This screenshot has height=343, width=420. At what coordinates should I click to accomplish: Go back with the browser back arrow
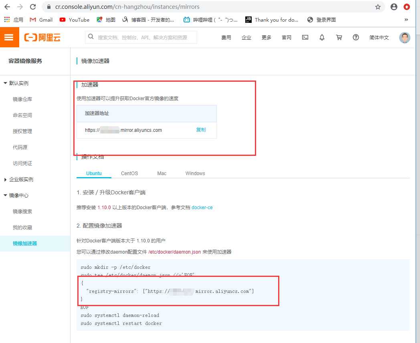[7, 7]
